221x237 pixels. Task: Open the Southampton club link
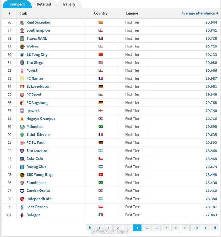click(x=38, y=30)
